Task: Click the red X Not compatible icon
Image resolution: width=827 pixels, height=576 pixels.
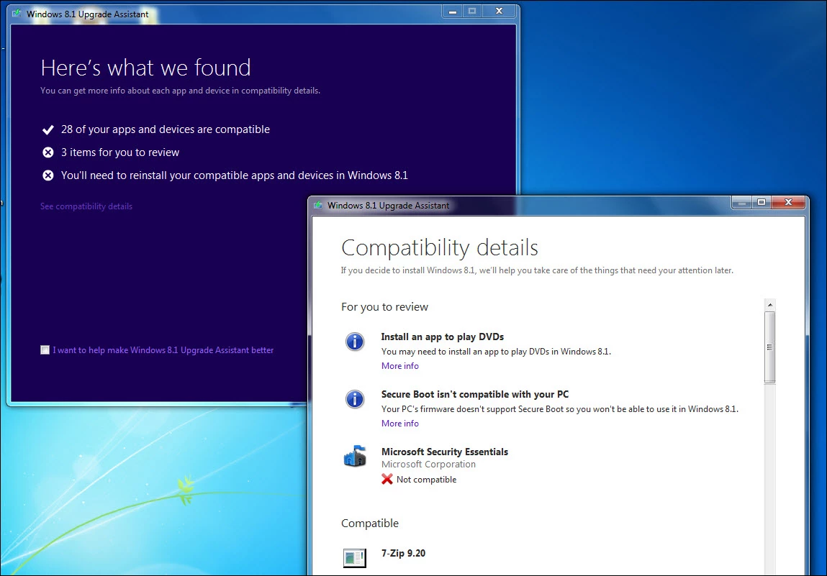Action: coord(387,479)
